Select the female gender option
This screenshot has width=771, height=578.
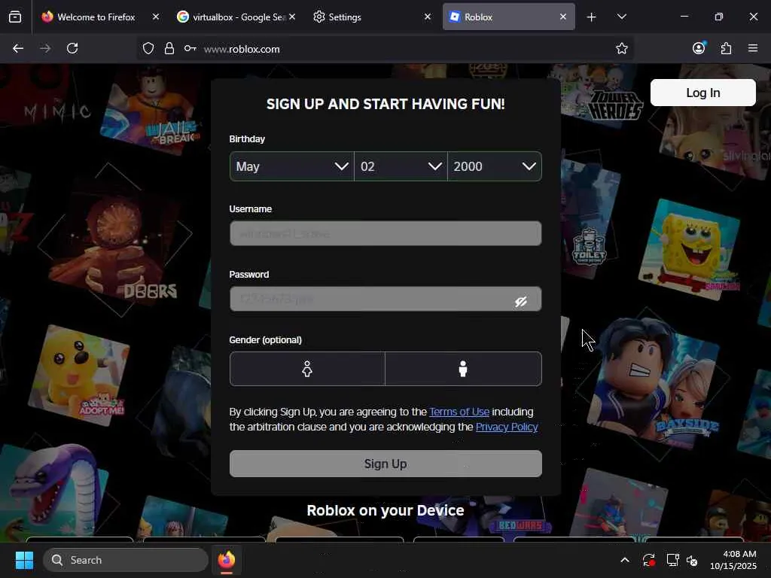307,369
